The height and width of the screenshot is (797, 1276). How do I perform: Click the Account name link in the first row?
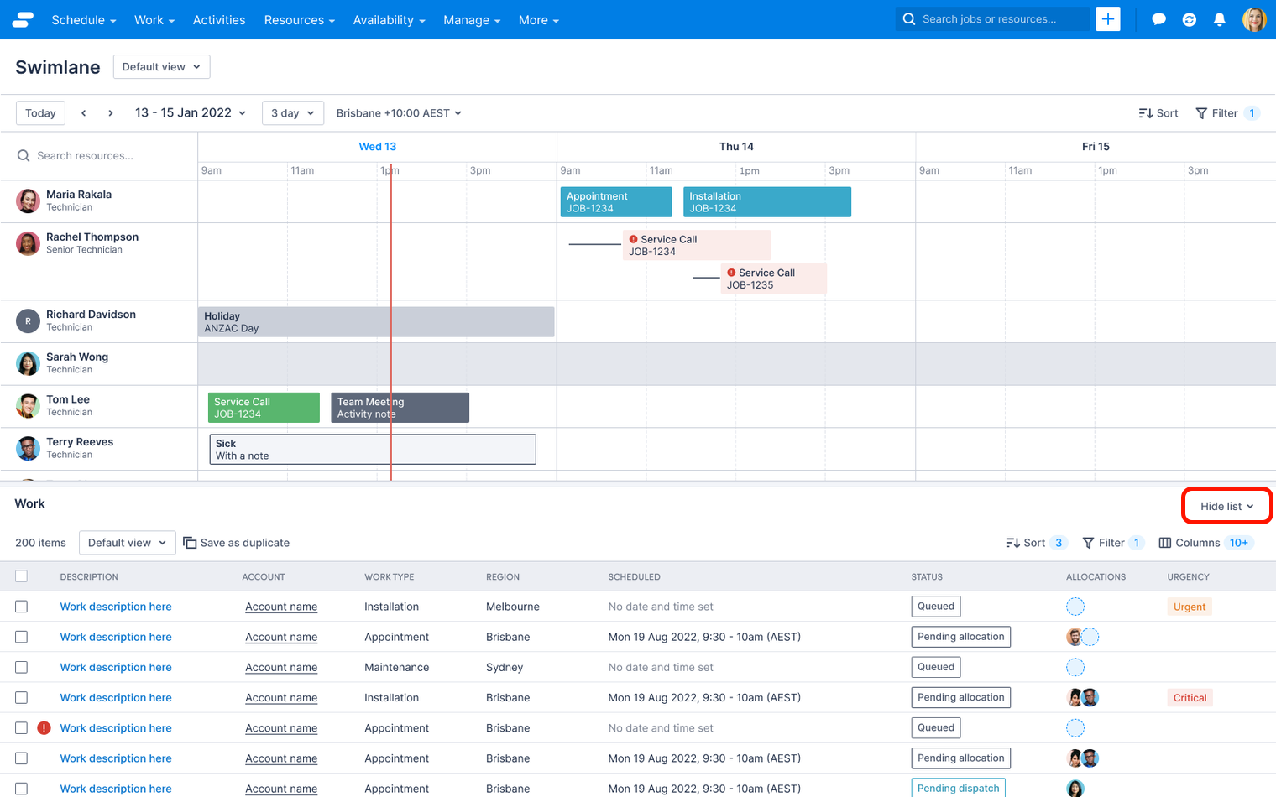tap(281, 606)
